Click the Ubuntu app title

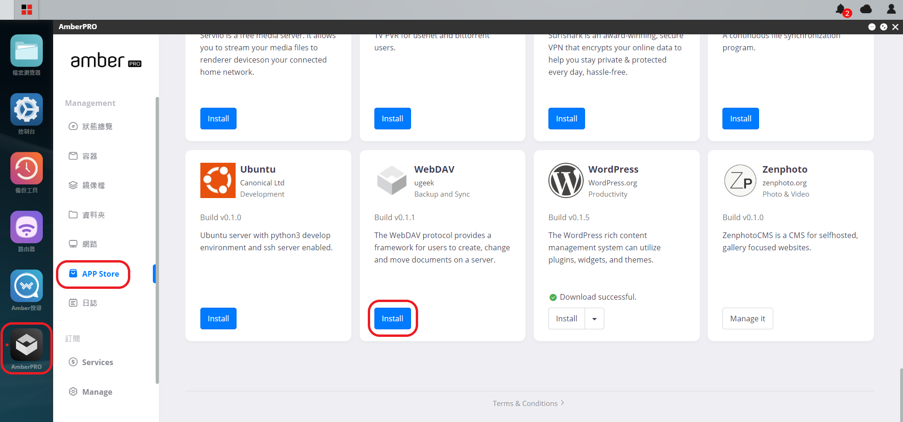[258, 169]
